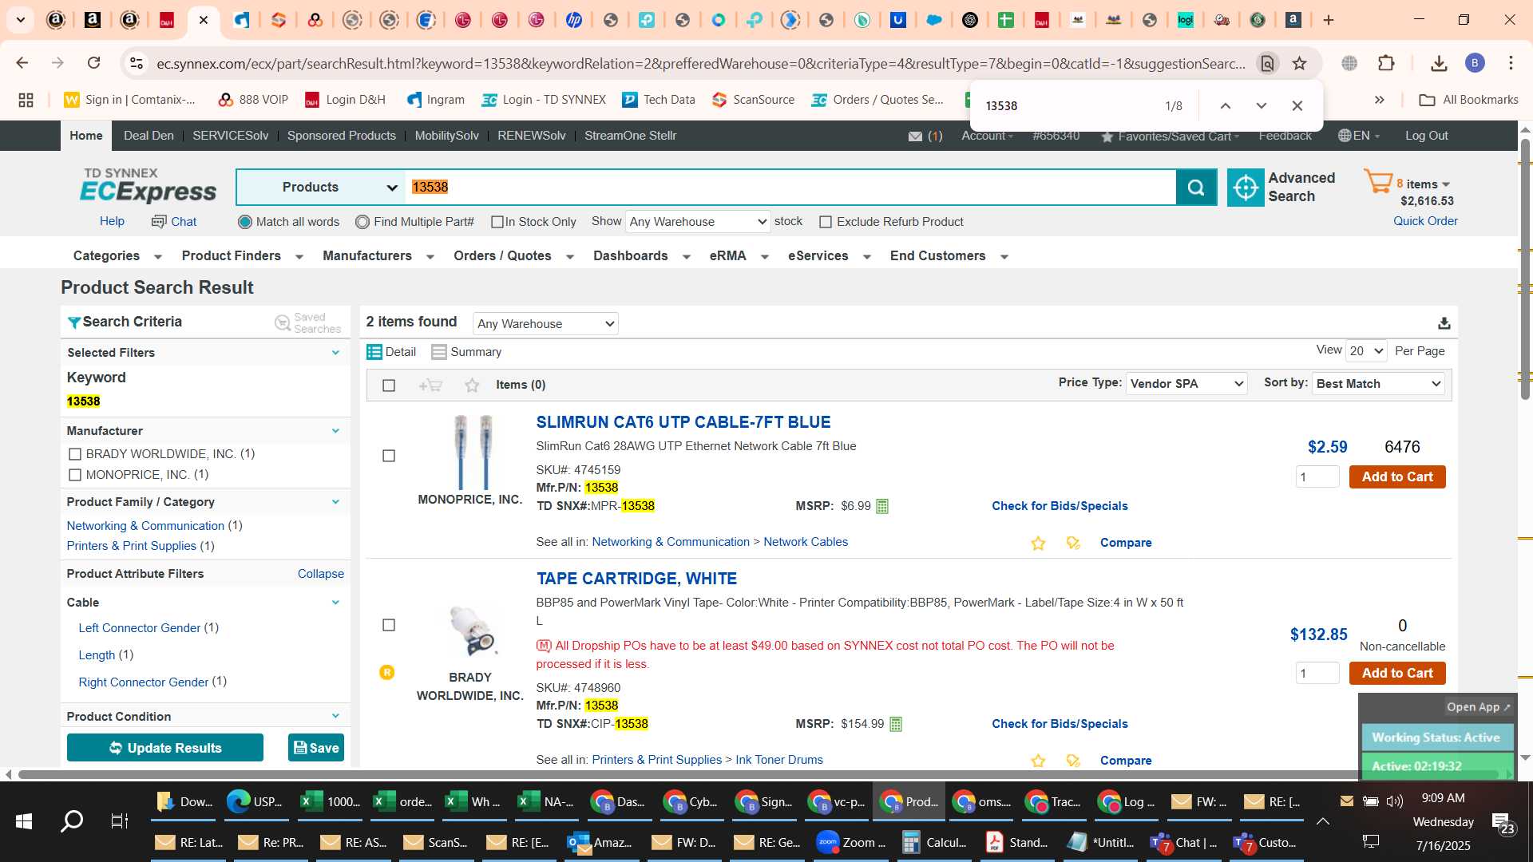This screenshot has height=862, width=1533.
Task: Check for Bids/Specials on TAPE CARTRIDGE
Action: [x=1060, y=724]
